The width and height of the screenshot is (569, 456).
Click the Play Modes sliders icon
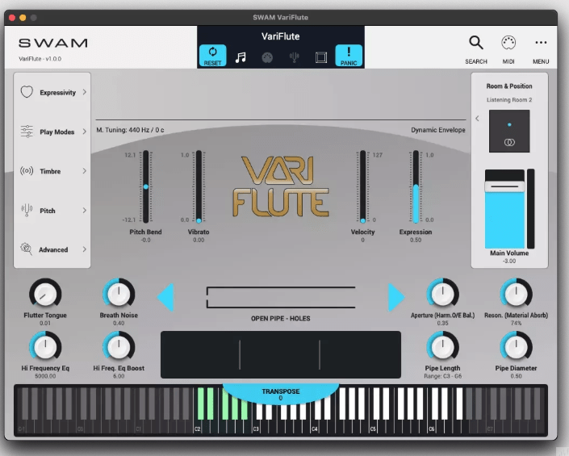point(27,132)
